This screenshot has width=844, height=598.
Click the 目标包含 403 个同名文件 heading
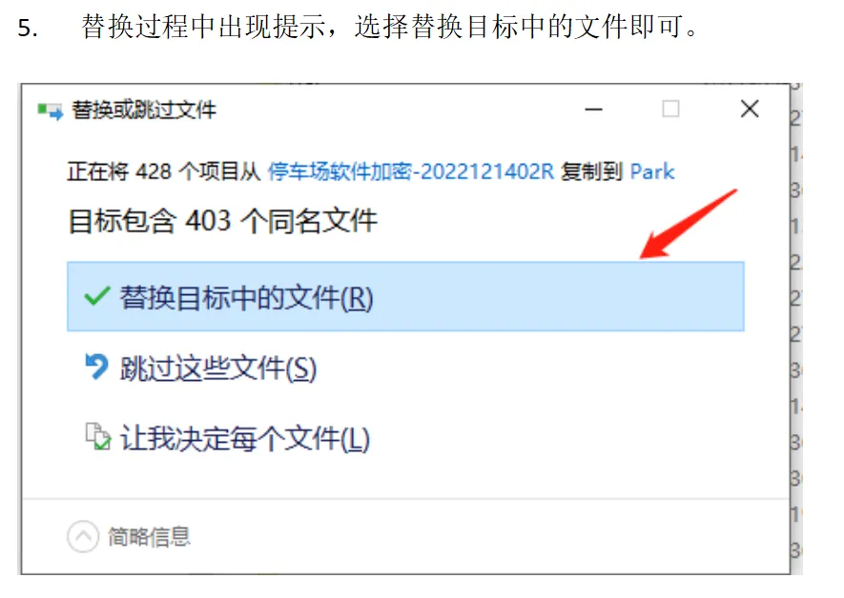(223, 221)
